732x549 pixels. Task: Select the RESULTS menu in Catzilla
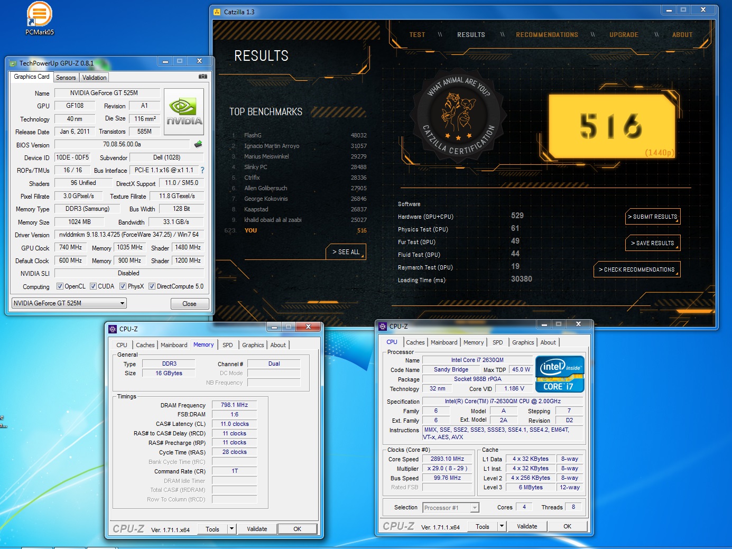(x=471, y=35)
